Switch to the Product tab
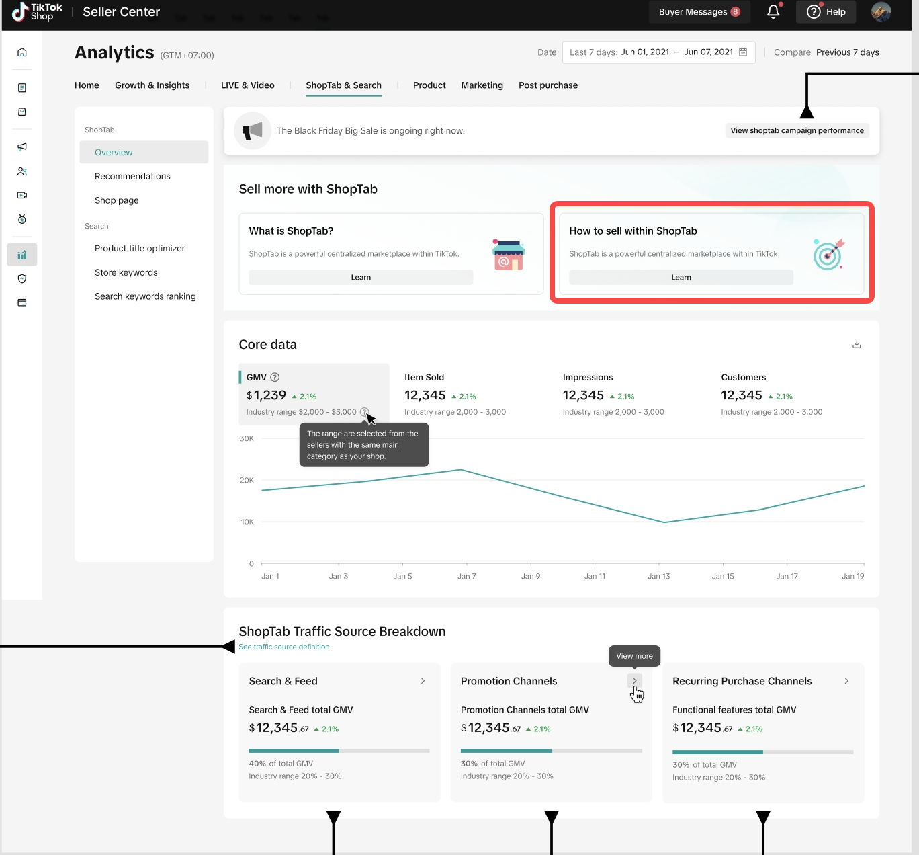Screen dimensions: 919x855 tap(429, 85)
